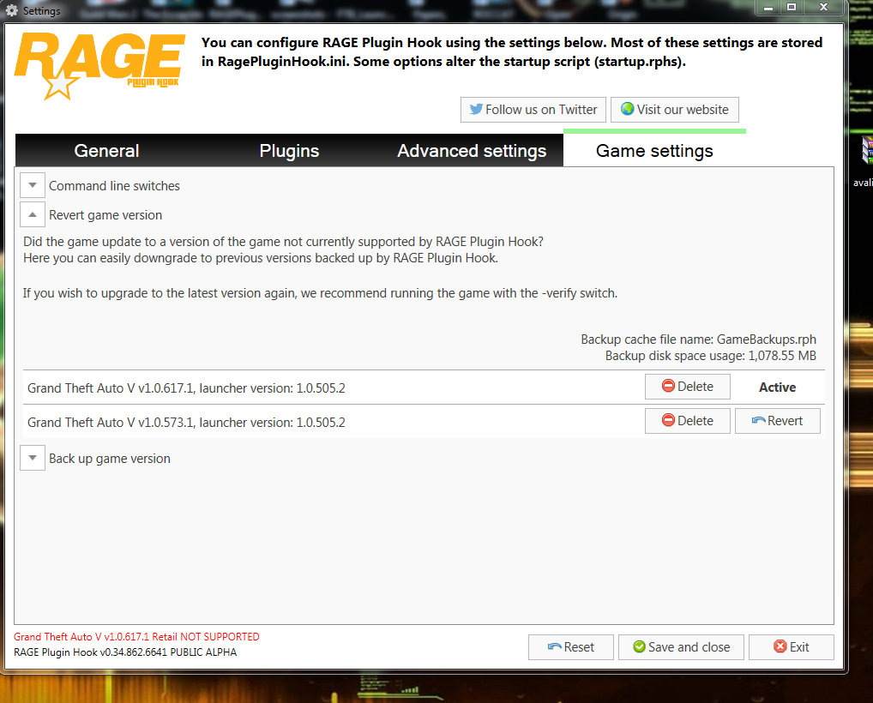Click the Command line switches label

pyautogui.click(x=114, y=186)
